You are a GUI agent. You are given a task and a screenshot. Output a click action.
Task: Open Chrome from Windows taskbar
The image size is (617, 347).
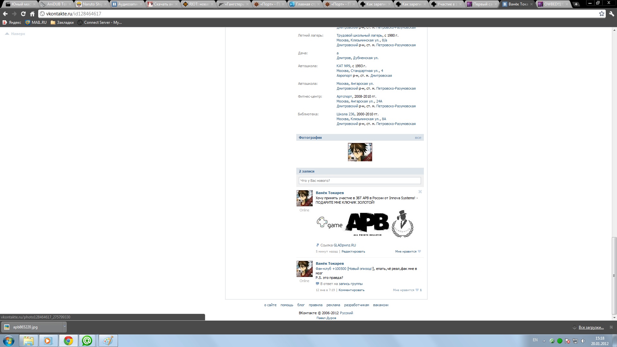click(x=68, y=341)
